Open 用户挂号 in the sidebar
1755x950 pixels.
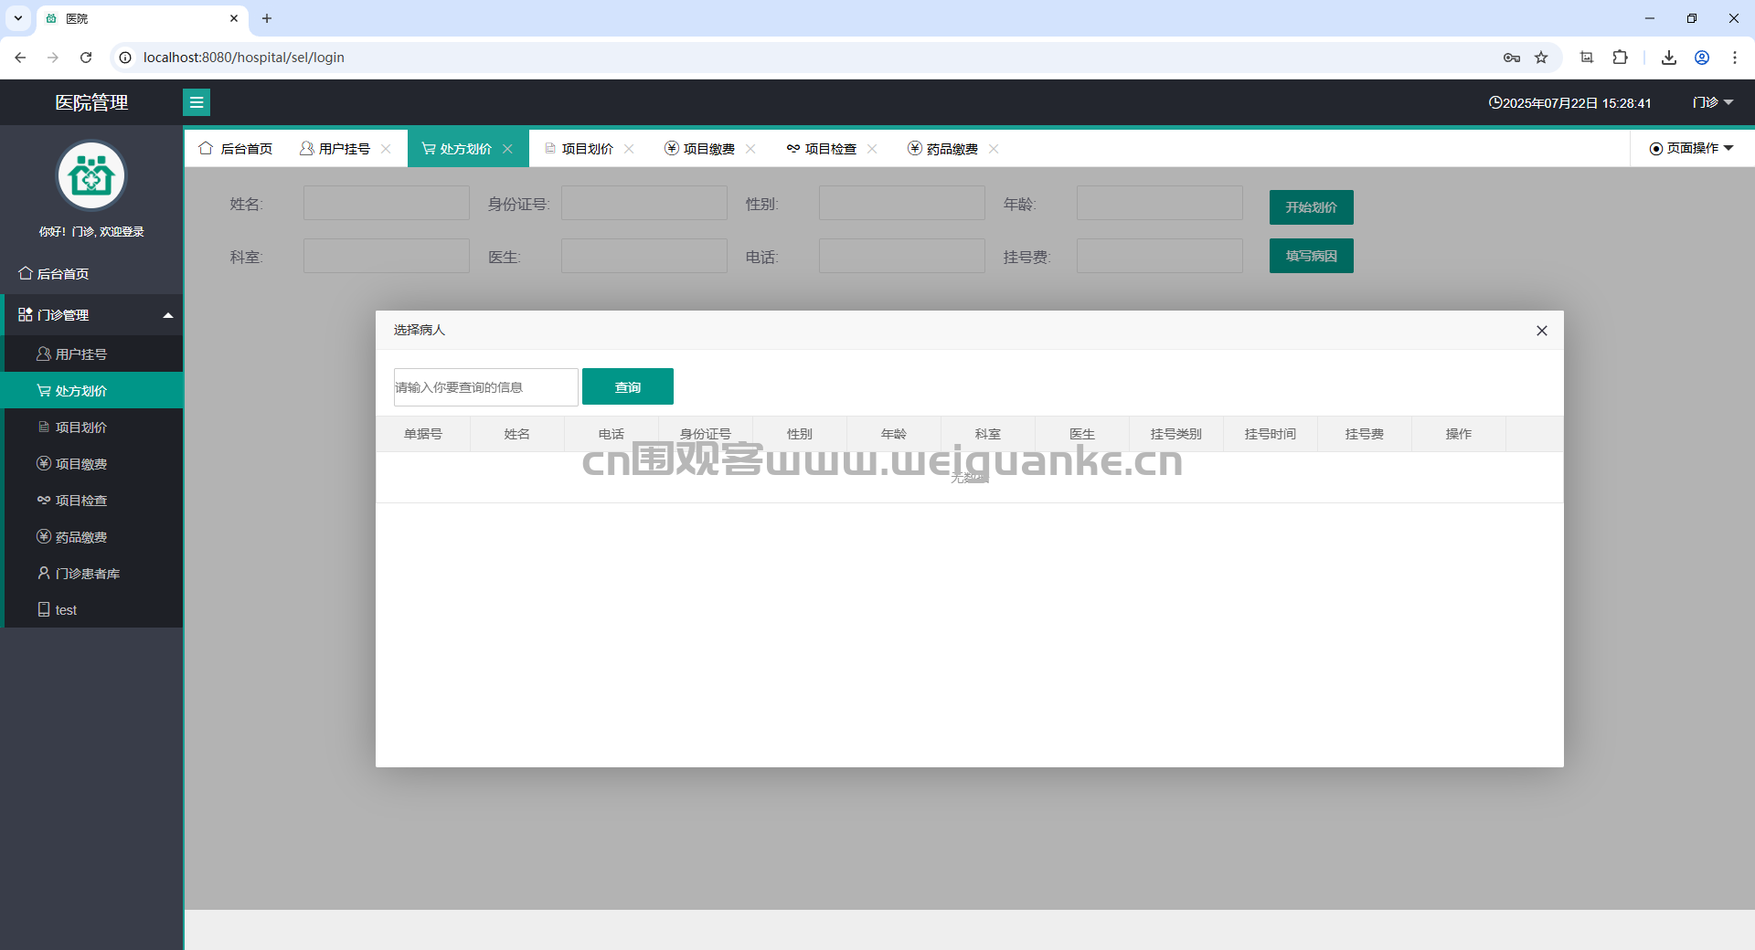coord(91,354)
